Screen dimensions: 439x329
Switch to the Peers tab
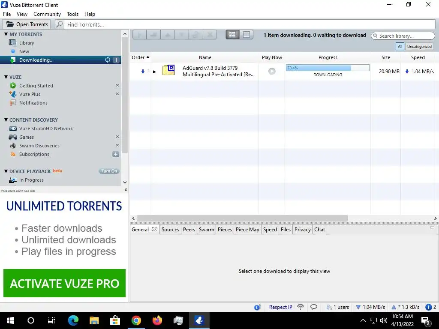click(189, 230)
